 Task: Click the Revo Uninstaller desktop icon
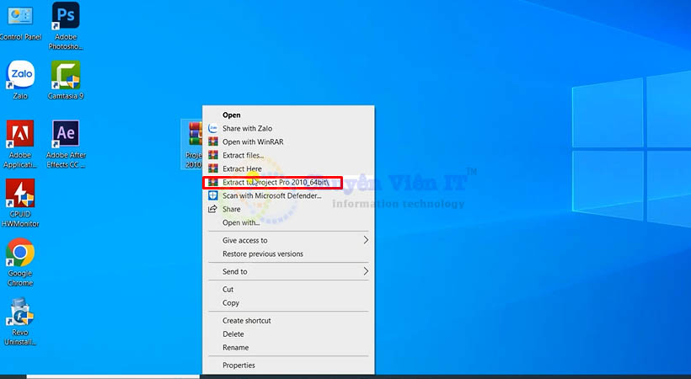click(x=20, y=315)
